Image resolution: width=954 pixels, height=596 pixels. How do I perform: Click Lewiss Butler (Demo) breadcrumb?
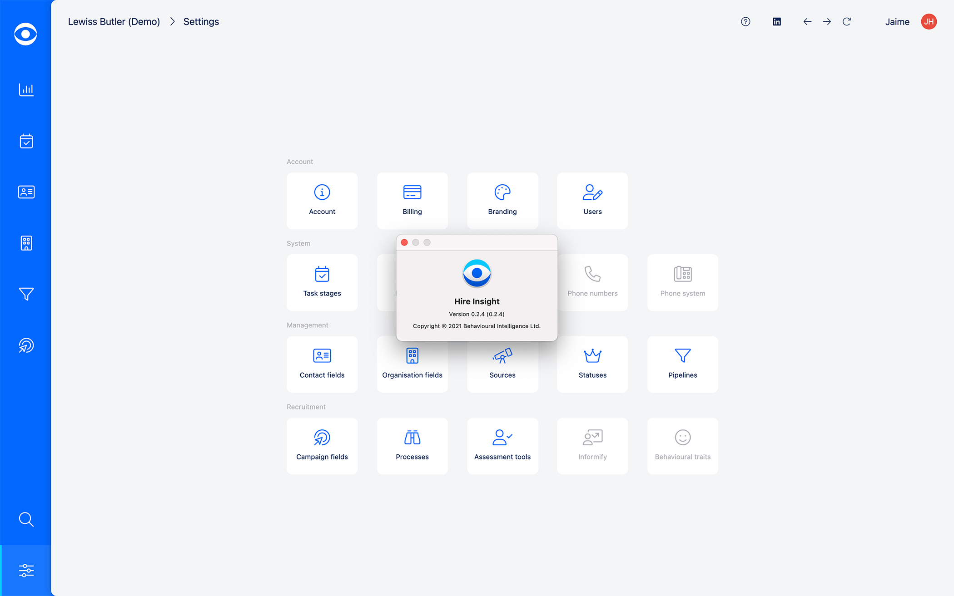(x=114, y=22)
